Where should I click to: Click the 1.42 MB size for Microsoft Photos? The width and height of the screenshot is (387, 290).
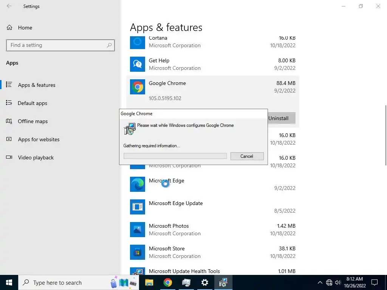click(x=286, y=226)
